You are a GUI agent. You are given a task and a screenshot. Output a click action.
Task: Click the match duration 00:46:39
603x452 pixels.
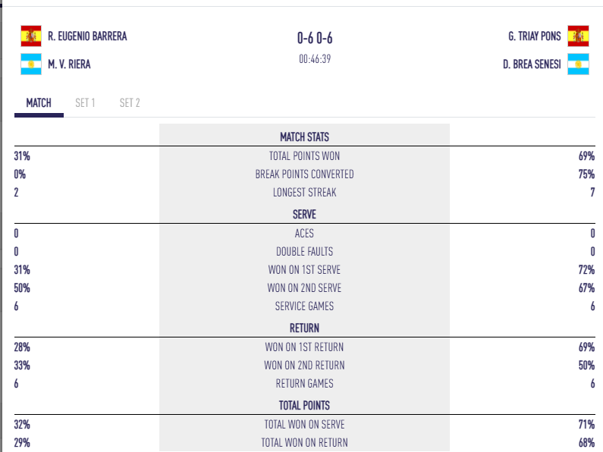point(314,58)
